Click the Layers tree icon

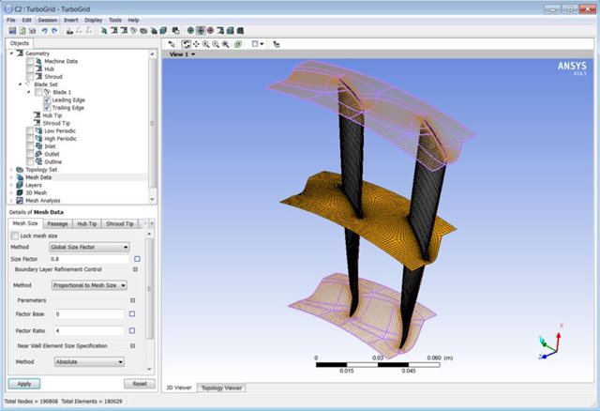point(20,185)
